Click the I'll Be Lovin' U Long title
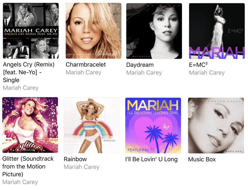 pyautogui.click(x=151, y=159)
